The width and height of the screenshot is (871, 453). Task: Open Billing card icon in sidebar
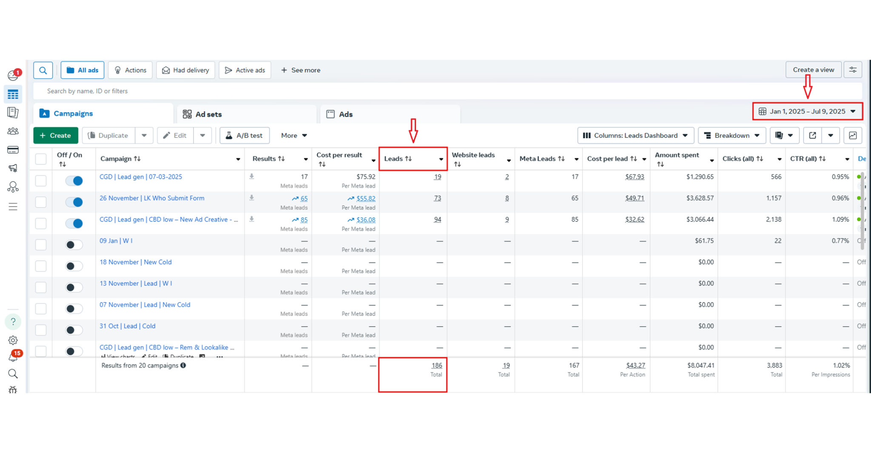point(13,150)
